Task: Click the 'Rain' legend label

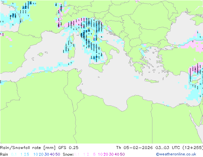Action: point(4,154)
